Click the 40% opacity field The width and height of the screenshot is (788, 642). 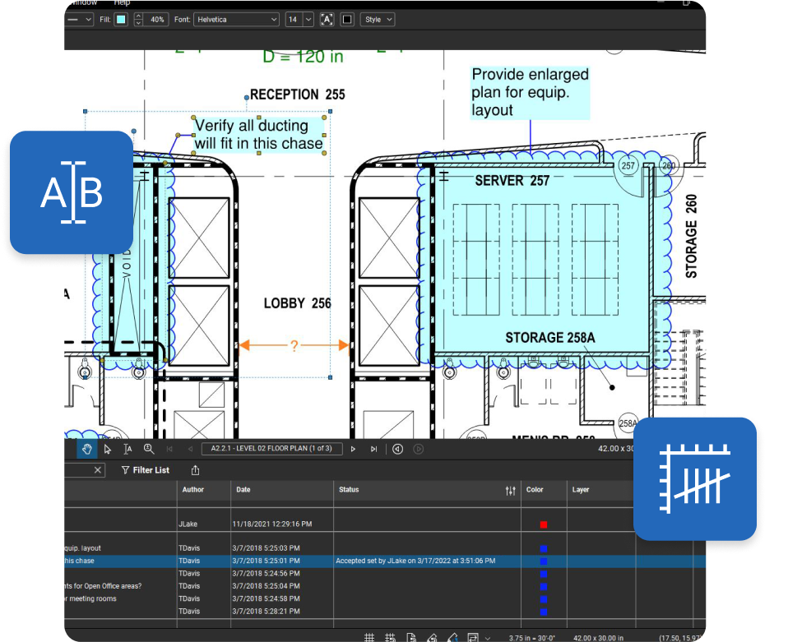pos(155,20)
